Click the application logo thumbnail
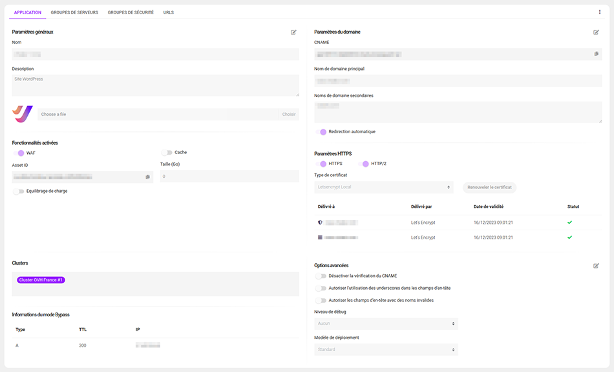 click(x=23, y=114)
